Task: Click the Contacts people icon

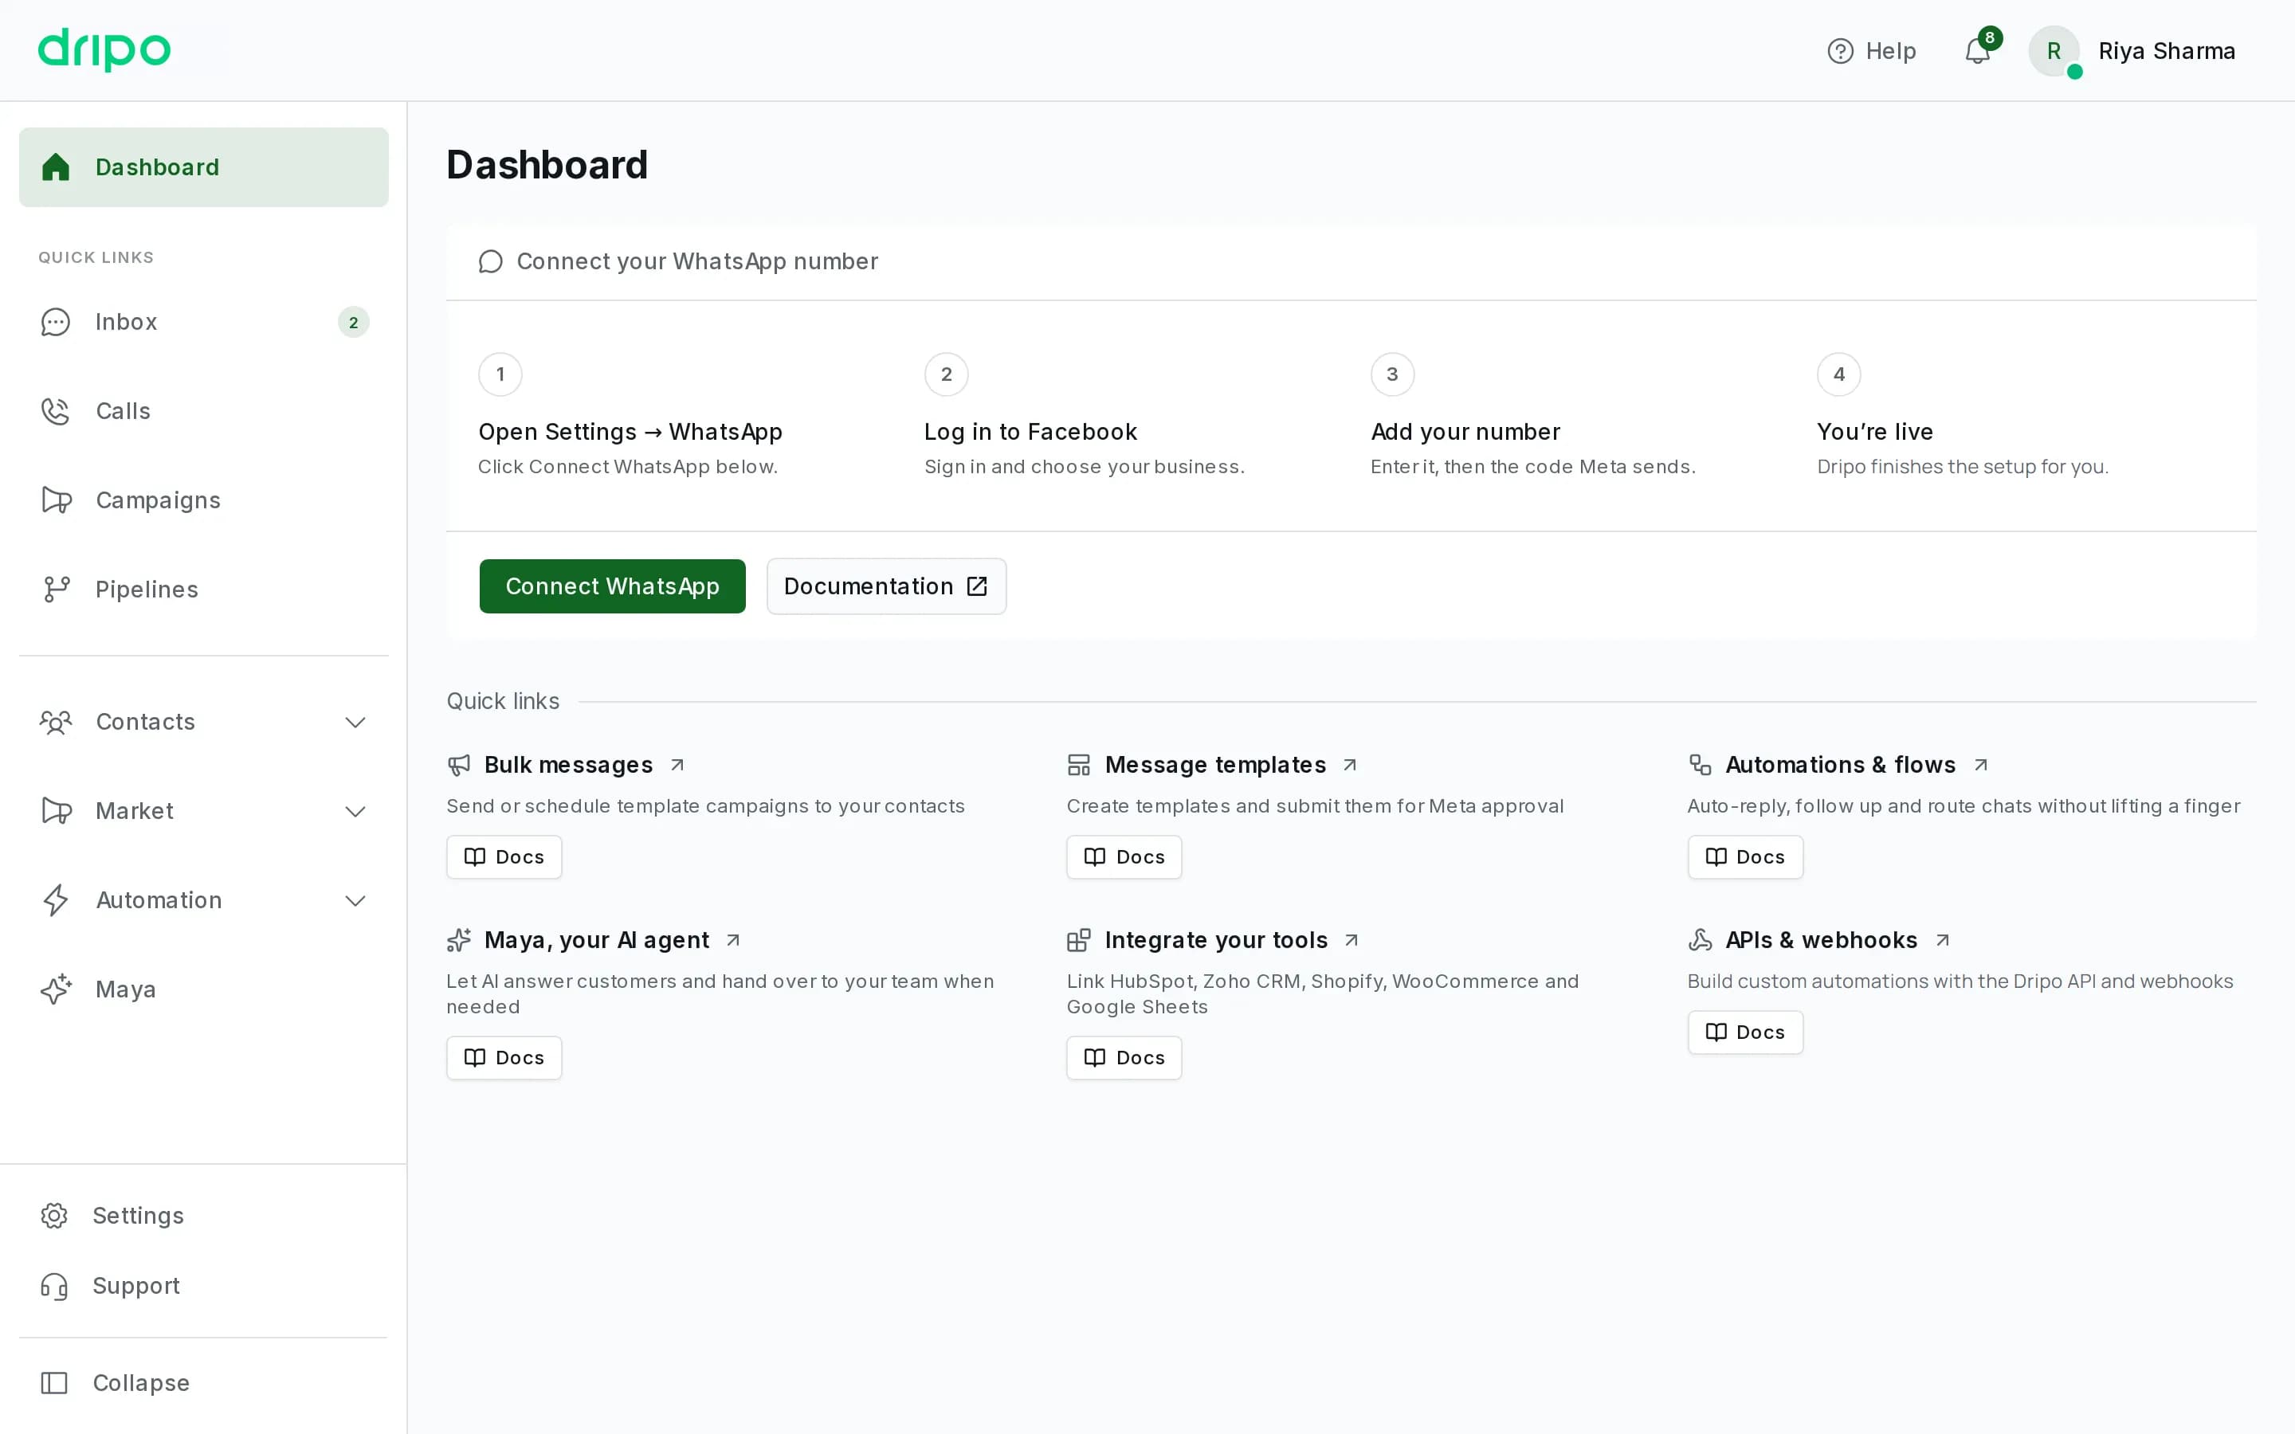Action: (56, 722)
